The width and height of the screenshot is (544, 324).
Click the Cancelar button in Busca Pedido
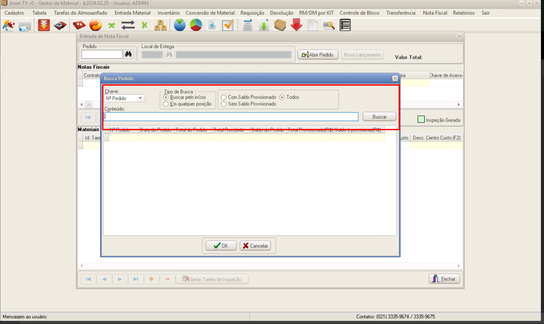click(256, 246)
